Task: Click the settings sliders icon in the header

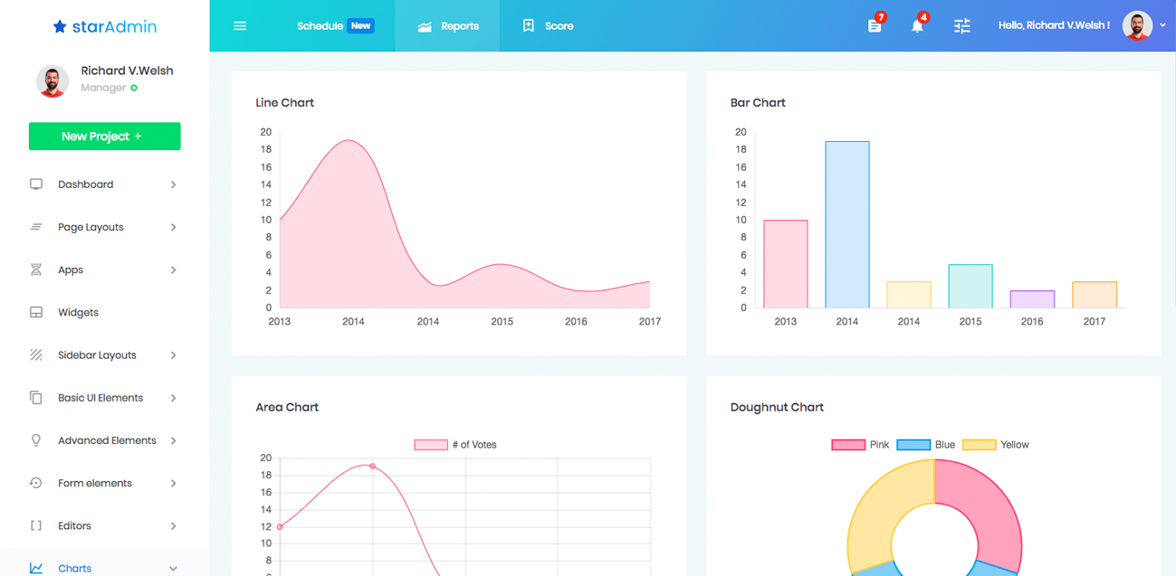Action: point(961,26)
